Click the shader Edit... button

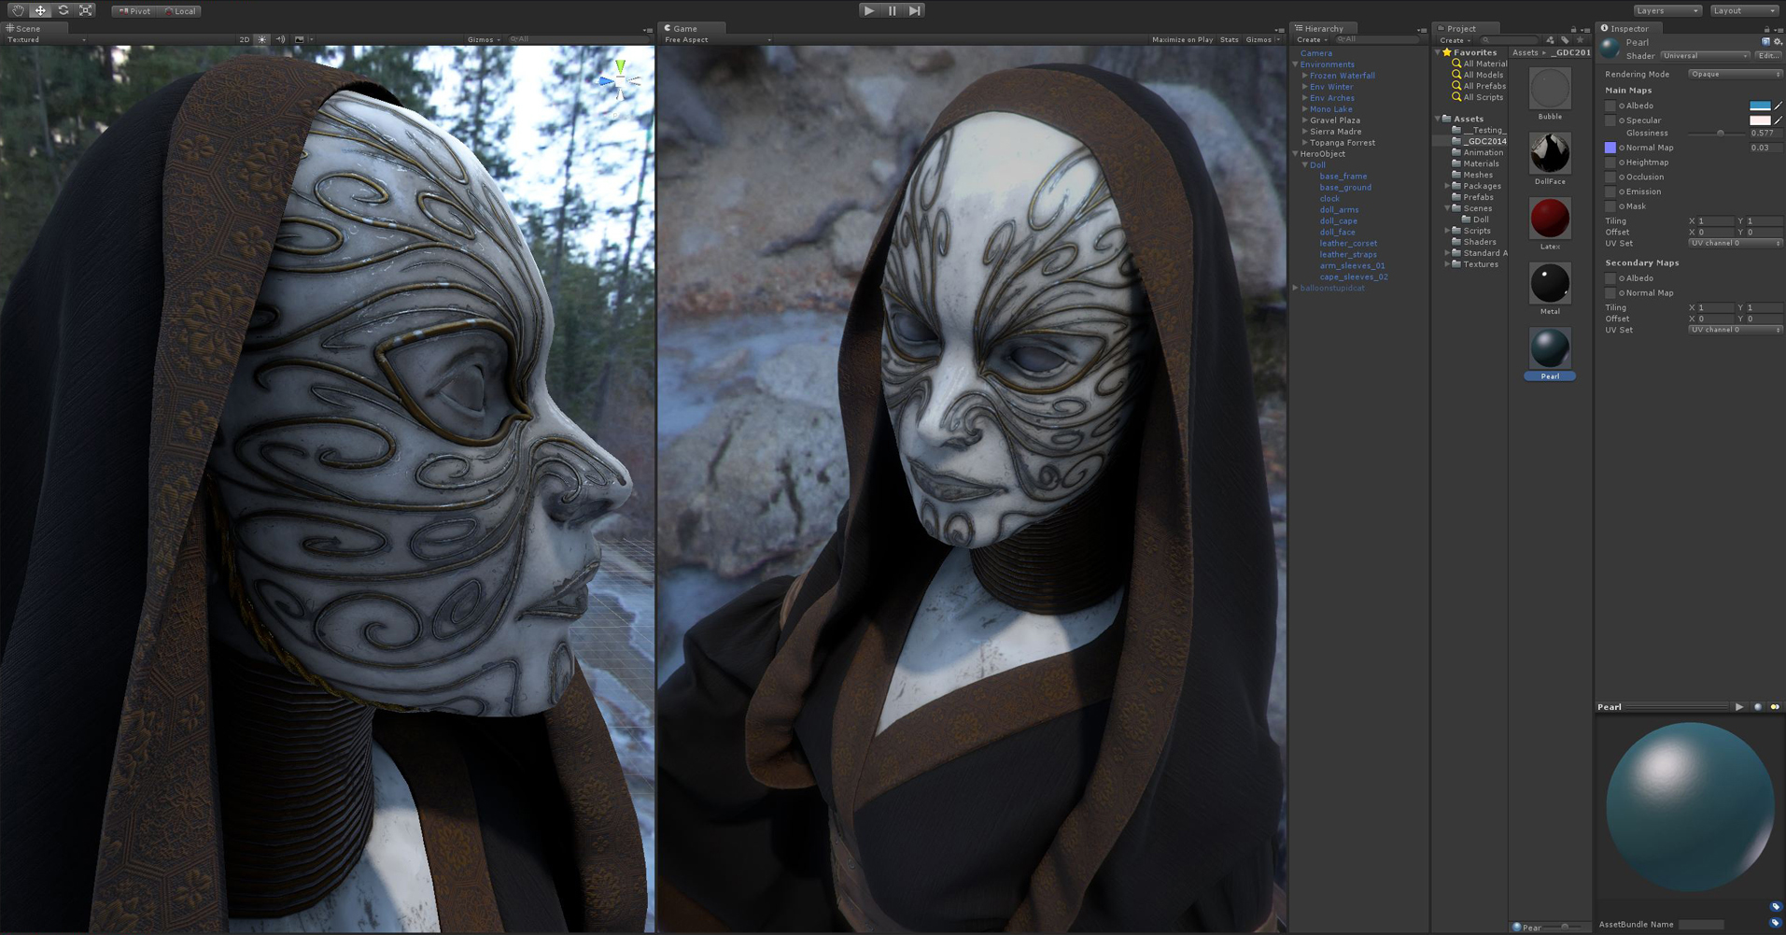(x=1767, y=56)
